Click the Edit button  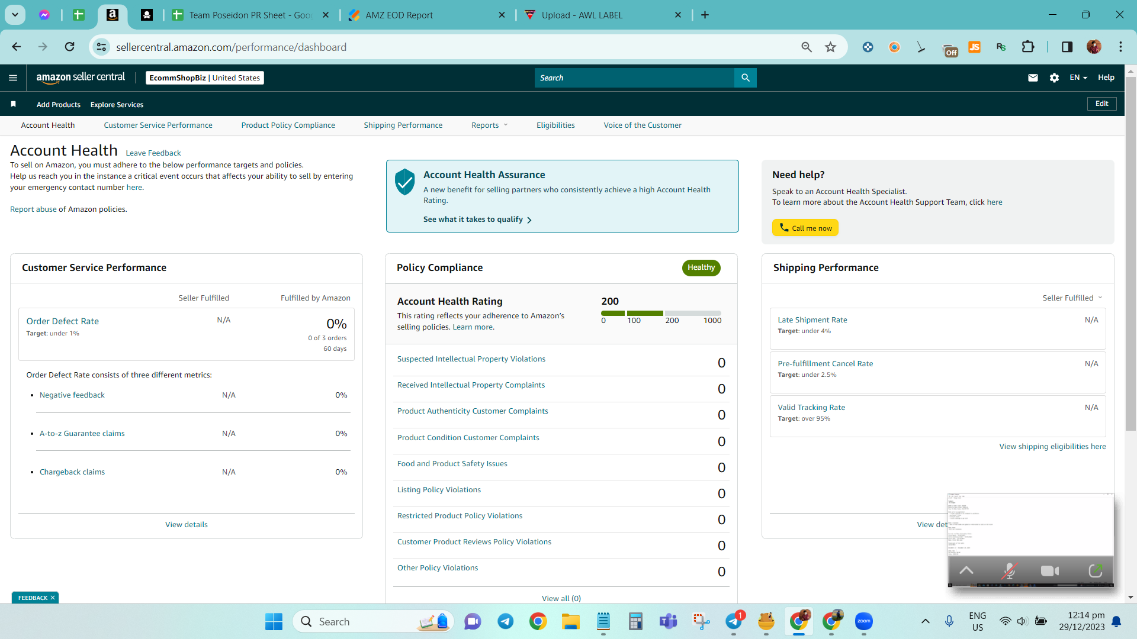[1101, 104]
